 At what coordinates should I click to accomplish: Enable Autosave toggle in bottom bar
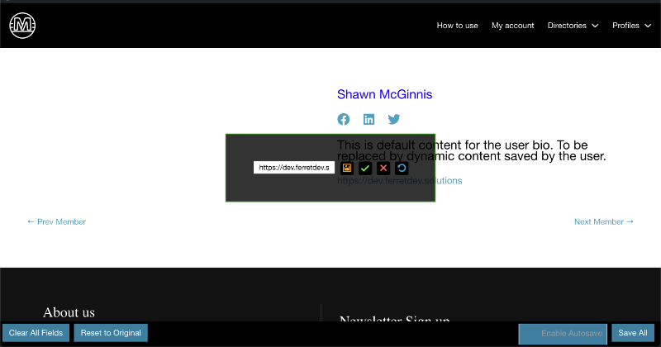563,334
